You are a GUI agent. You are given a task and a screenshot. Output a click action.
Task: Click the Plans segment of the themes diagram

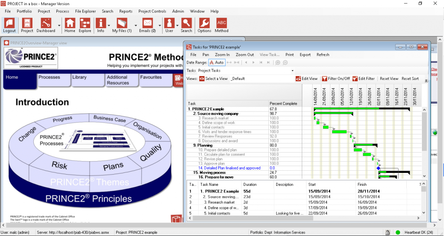pos(113,166)
